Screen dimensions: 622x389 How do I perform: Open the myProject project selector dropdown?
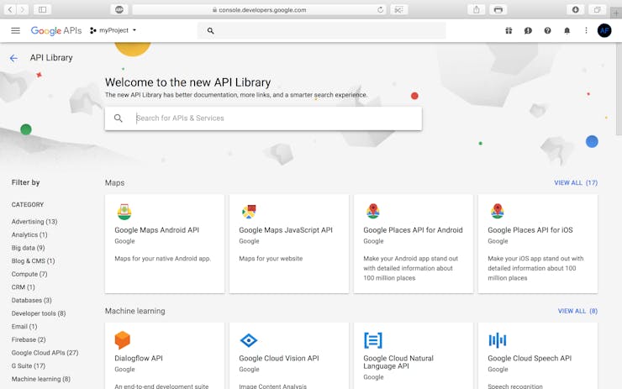113,30
